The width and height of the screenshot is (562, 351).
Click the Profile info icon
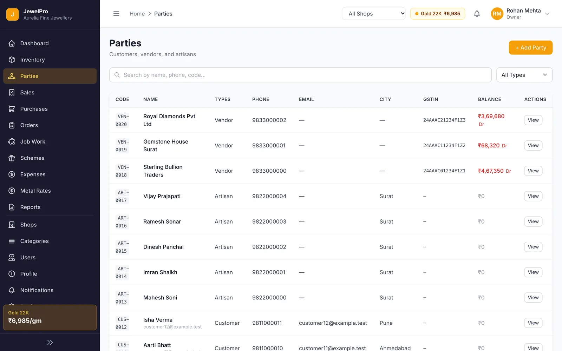[x=12, y=274]
